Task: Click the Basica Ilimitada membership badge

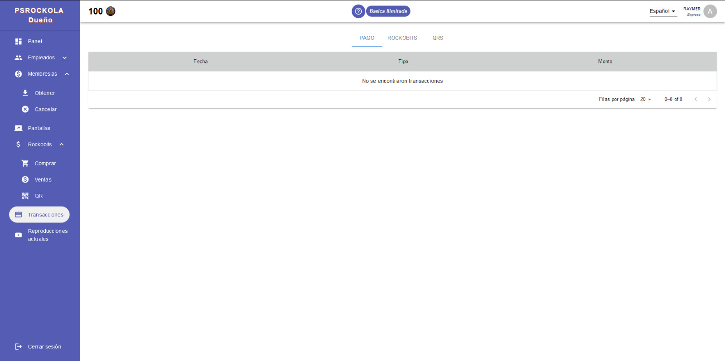Action: click(x=388, y=11)
